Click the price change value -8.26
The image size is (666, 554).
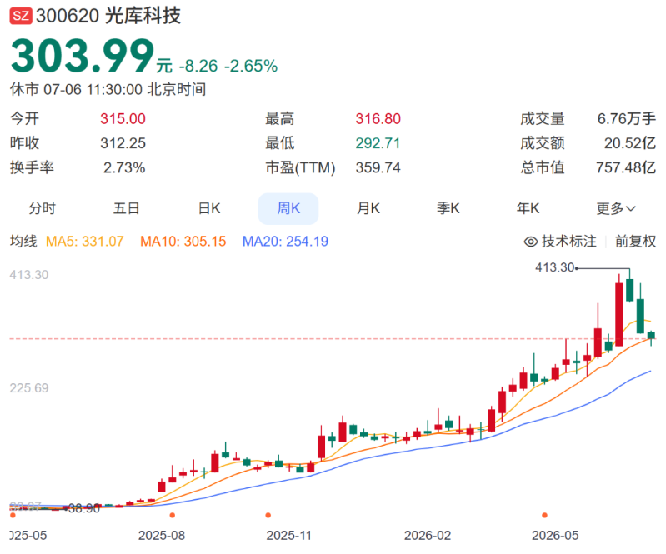198,66
